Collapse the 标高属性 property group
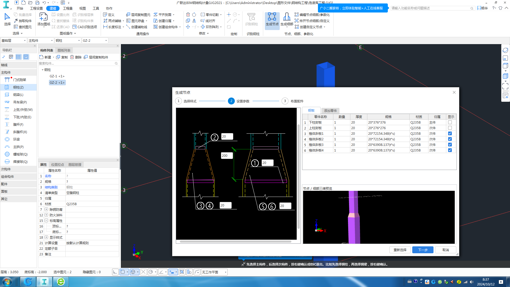Viewport: 510px width, 287px height. [46, 221]
